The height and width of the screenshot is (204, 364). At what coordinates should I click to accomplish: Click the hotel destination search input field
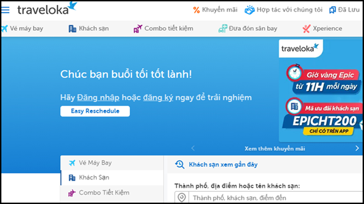pyautogui.click(x=275, y=198)
